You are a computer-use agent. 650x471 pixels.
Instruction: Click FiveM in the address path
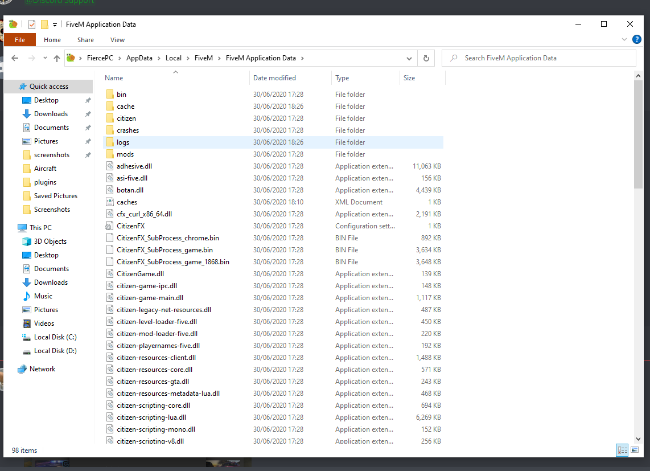204,58
